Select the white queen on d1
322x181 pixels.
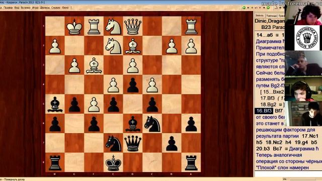point(133,27)
